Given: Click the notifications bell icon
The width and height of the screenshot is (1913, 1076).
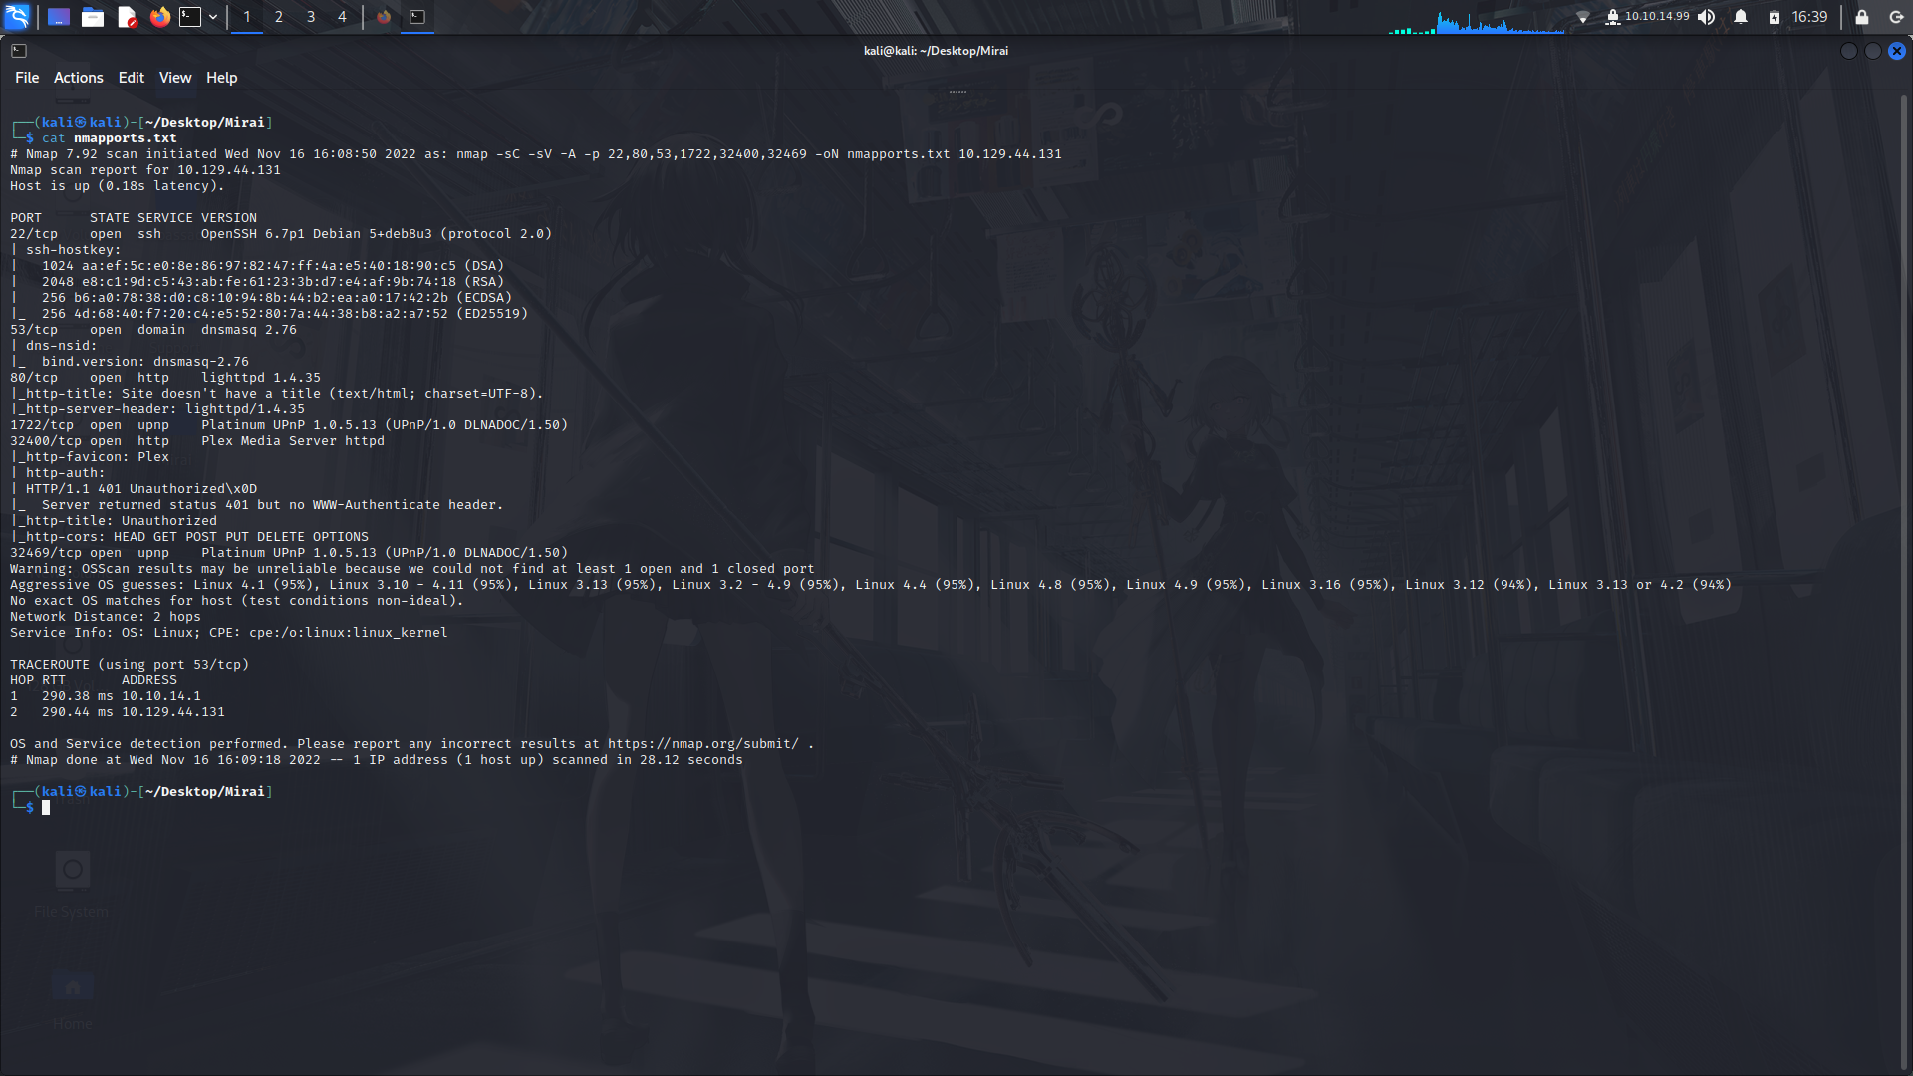Looking at the screenshot, I should click(x=1741, y=17).
